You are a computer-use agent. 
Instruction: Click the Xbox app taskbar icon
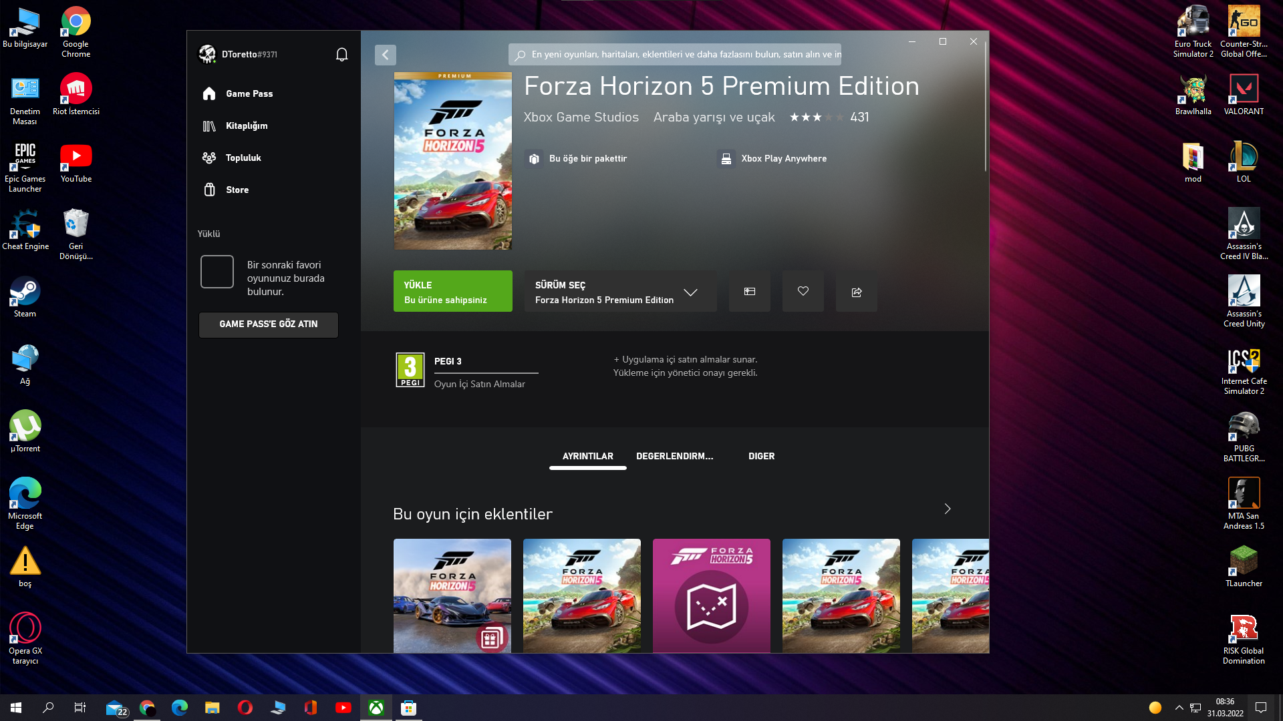coord(376,708)
